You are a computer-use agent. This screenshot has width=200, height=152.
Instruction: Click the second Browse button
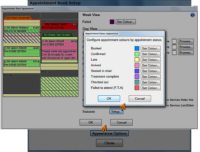[186, 47]
